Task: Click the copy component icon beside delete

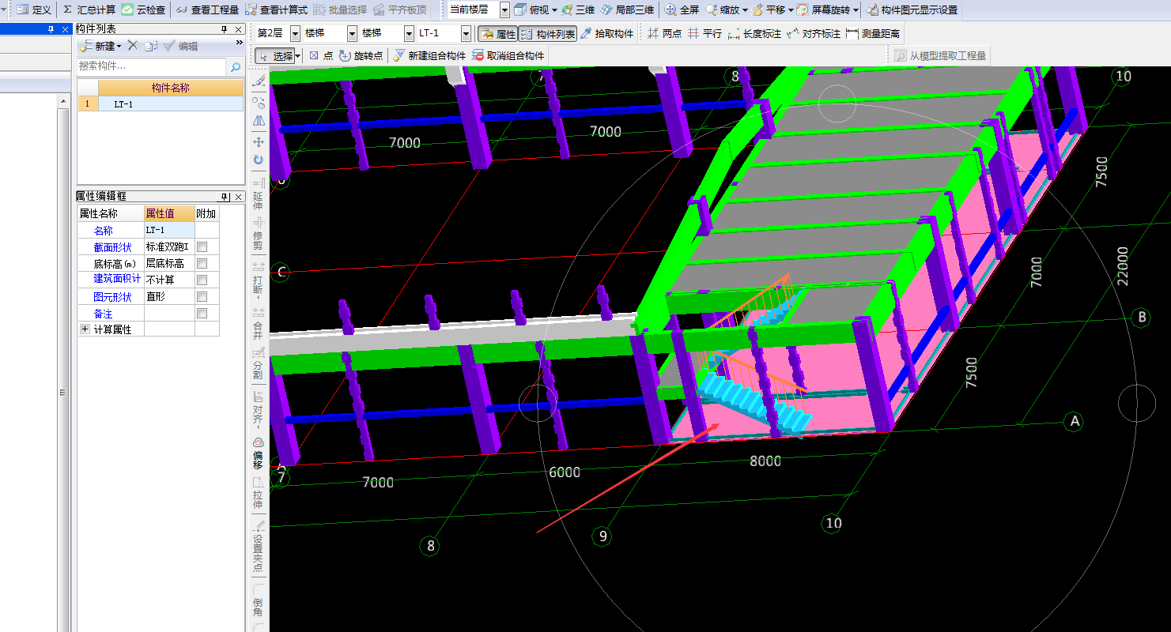Action: click(151, 46)
